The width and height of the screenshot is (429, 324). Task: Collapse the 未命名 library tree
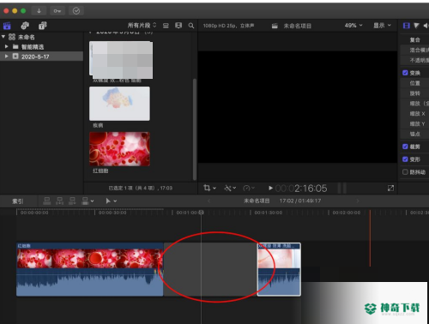[3, 37]
